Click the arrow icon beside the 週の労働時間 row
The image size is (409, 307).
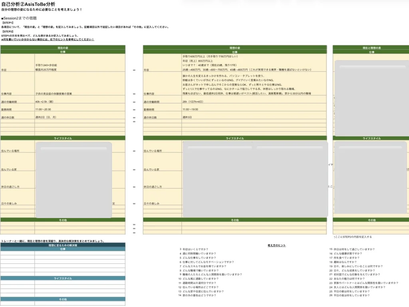[x=134, y=102]
